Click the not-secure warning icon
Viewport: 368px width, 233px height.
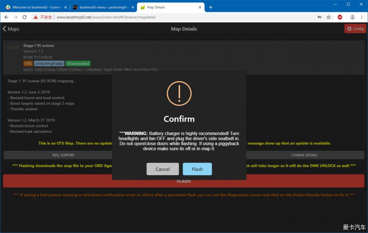click(35, 17)
